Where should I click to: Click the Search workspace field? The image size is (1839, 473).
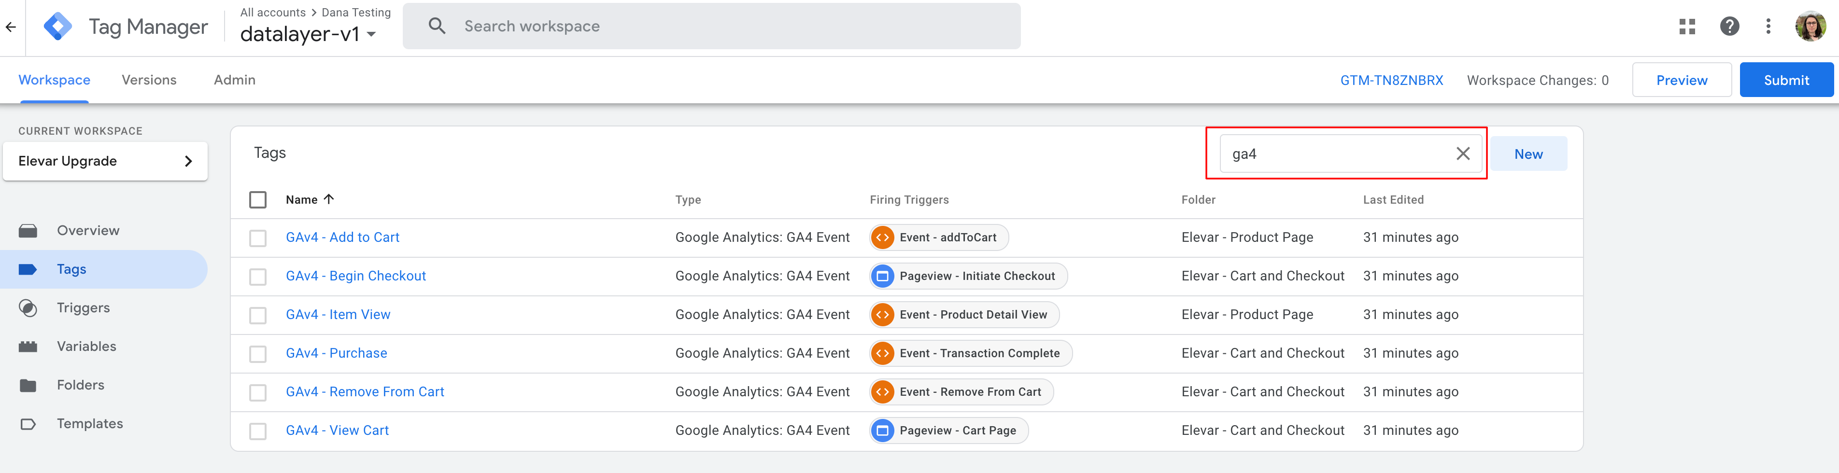pos(710,27)
